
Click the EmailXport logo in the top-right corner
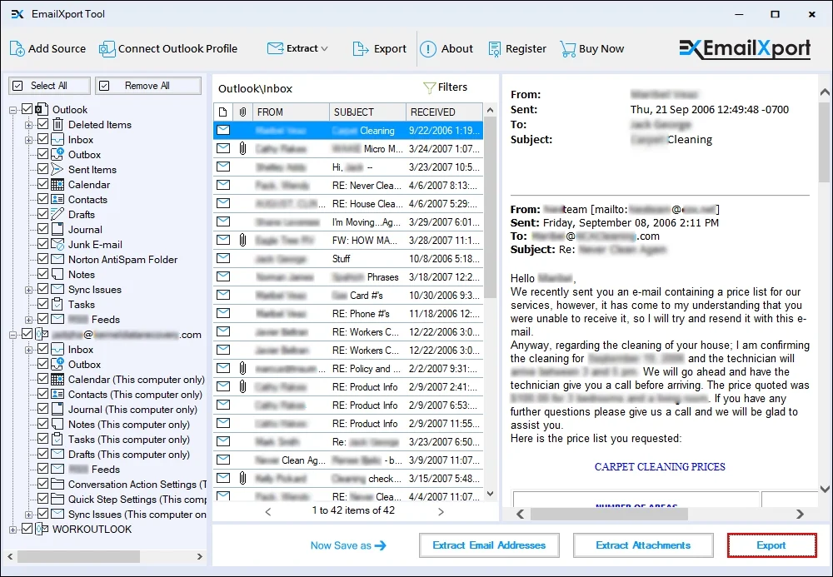coord(744,48)
